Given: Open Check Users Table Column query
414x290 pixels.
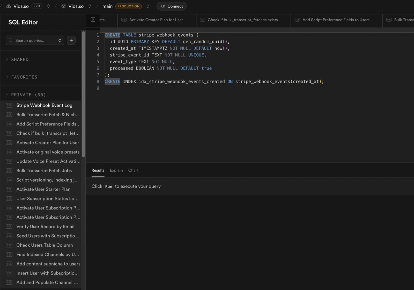Looking at the screenshot, I should click(41, 245).
